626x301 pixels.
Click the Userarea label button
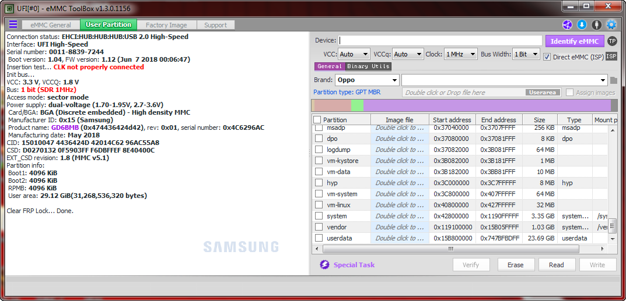543,93
